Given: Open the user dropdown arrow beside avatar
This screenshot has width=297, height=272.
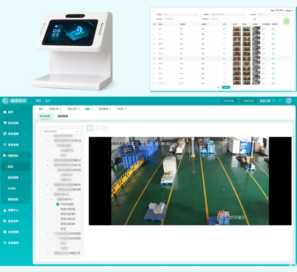Looking at the screenshot, I should (294, 101).
